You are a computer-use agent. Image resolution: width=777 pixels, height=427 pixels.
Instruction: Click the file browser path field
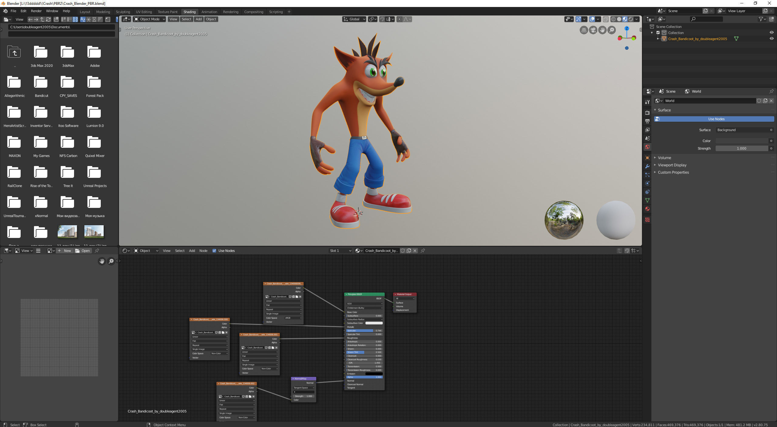(62, 27)
